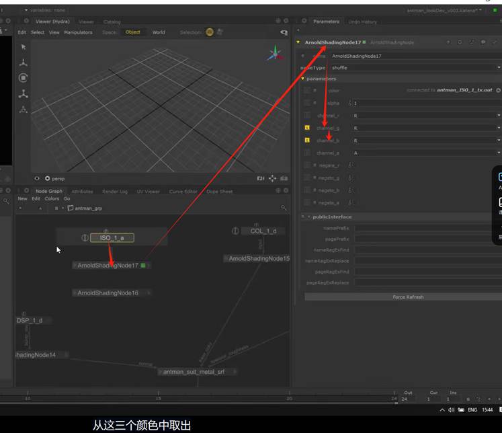Open the Manipulators menu in viewer
502x433 pixels.
tap(78, 32)
